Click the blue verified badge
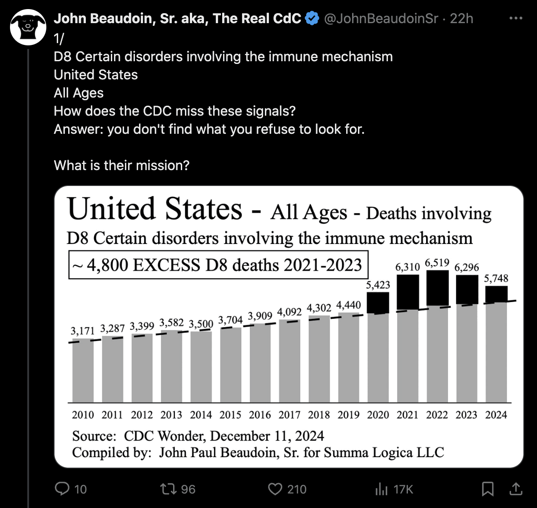 (312, 19)
